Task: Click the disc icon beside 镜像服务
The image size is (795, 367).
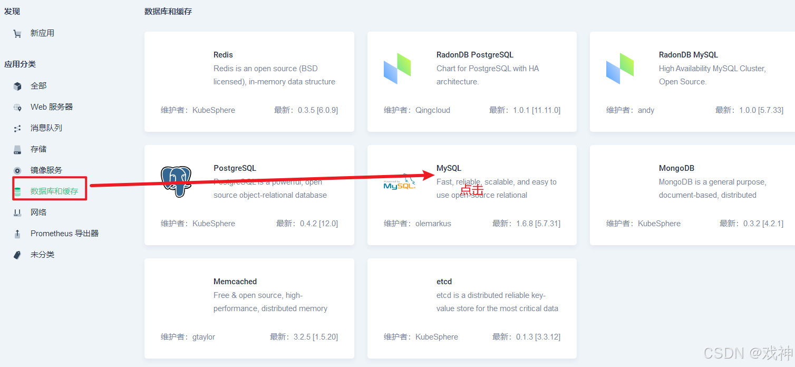Action: [x=17, y=170]
